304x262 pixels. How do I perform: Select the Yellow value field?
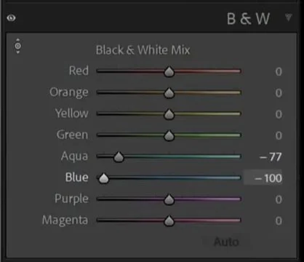(279, 114)
